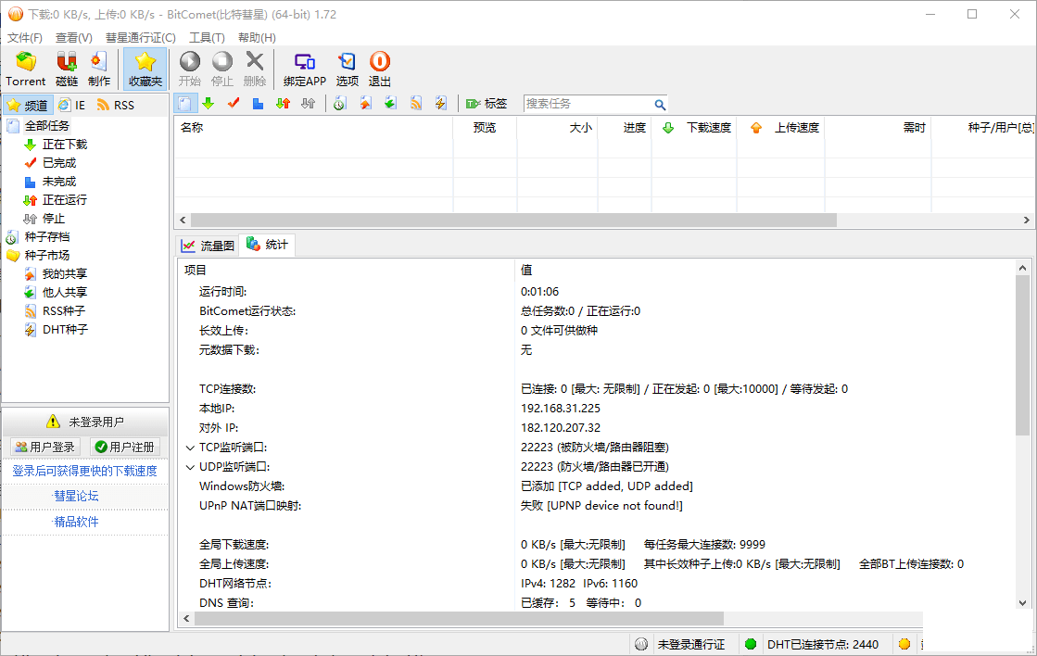Click the 磁链 magnet link toolbar button
Image resolution: width=1037 pixels, height=656 pixels.
point(66,69)
